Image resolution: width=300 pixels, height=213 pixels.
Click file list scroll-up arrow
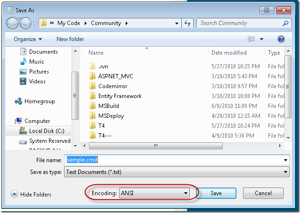288,51
